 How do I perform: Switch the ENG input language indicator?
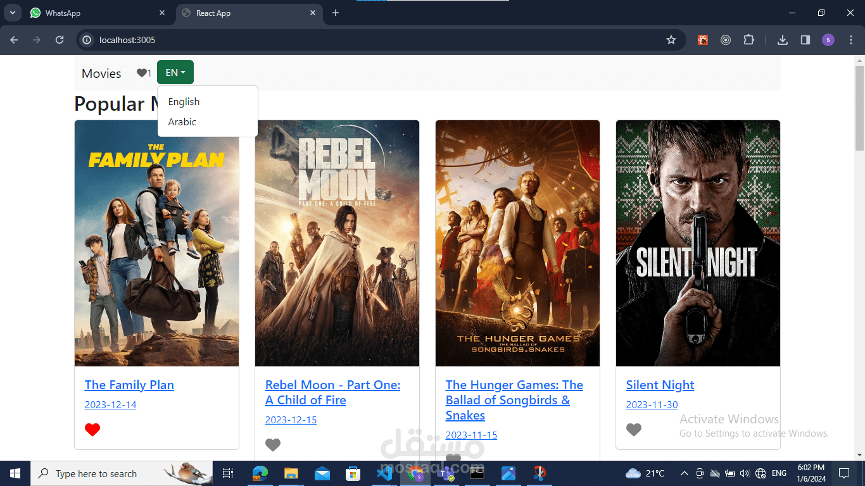tap(780, 473)
